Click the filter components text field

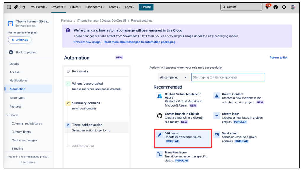click(x=228, y=77)
